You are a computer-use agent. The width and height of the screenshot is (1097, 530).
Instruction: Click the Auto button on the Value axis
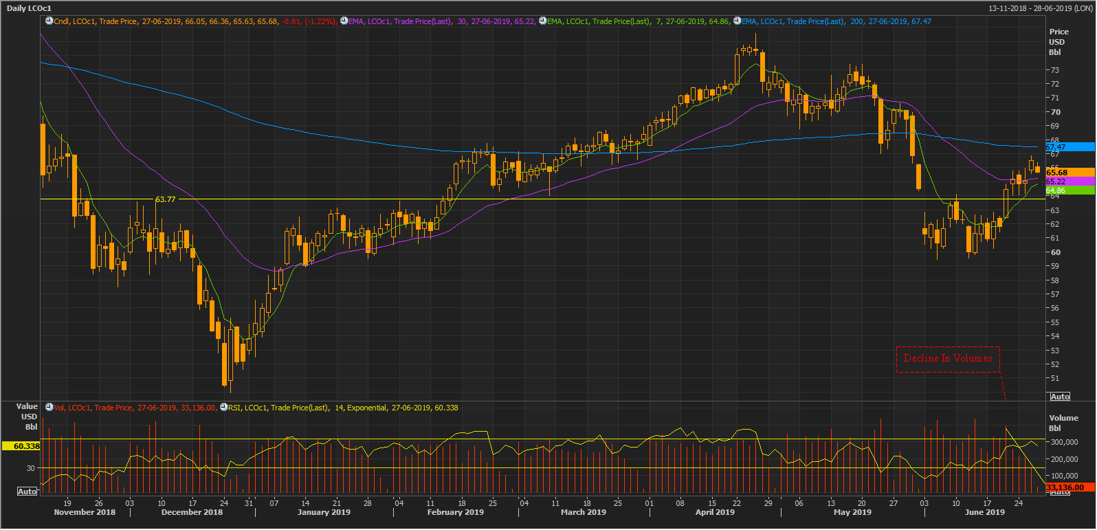click(27, 492)
